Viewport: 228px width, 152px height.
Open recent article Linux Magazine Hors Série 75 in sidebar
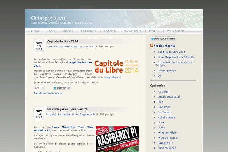tap(176, 57)
